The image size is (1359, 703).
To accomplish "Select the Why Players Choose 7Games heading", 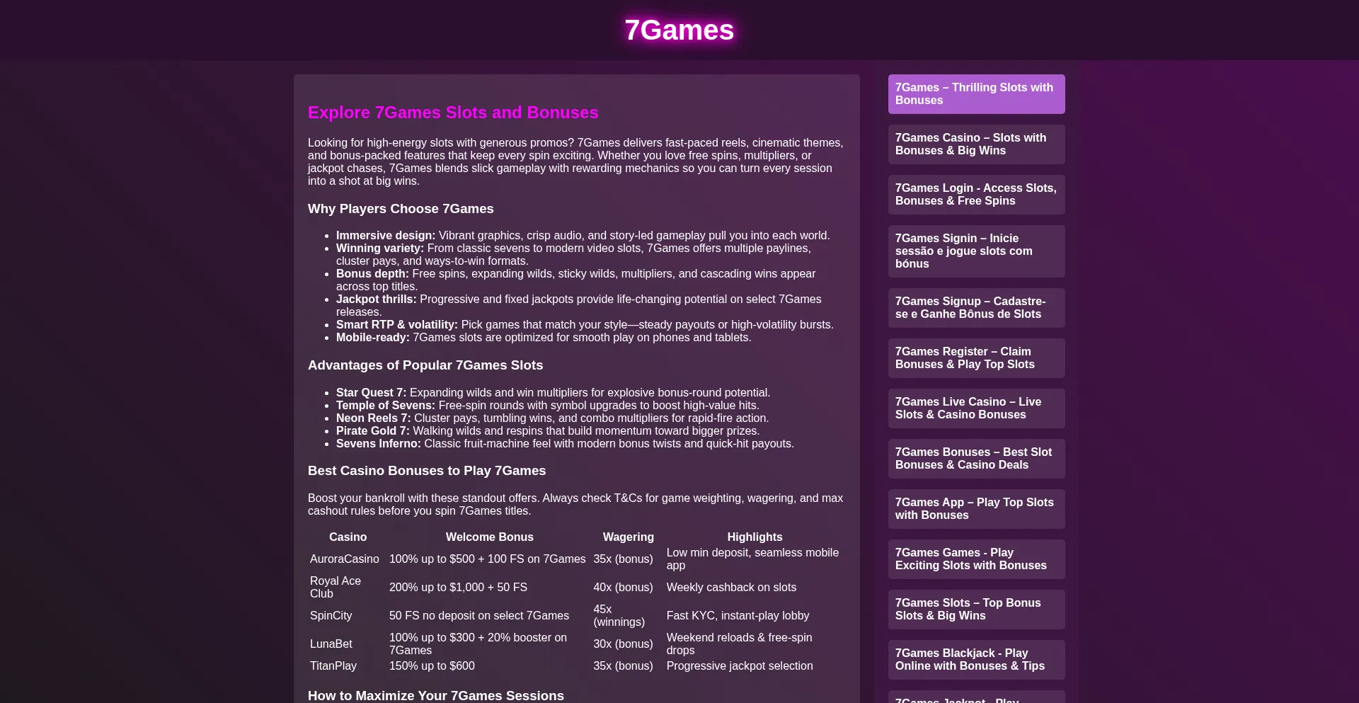I will click(401, 209).
